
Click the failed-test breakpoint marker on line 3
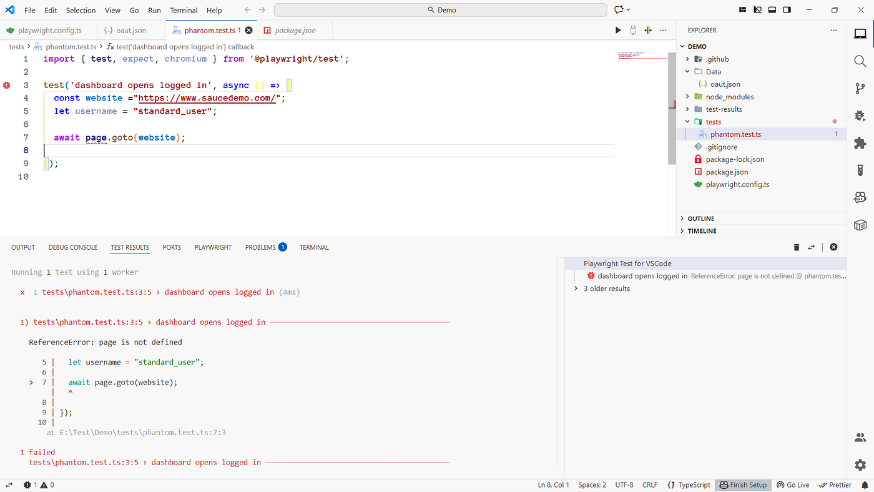coord(7,85)
